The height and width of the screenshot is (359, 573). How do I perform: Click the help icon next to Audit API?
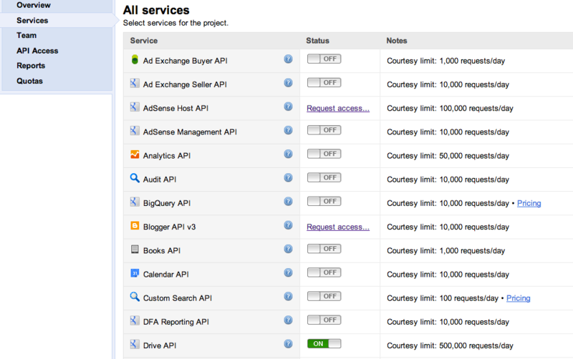[288, 177]
